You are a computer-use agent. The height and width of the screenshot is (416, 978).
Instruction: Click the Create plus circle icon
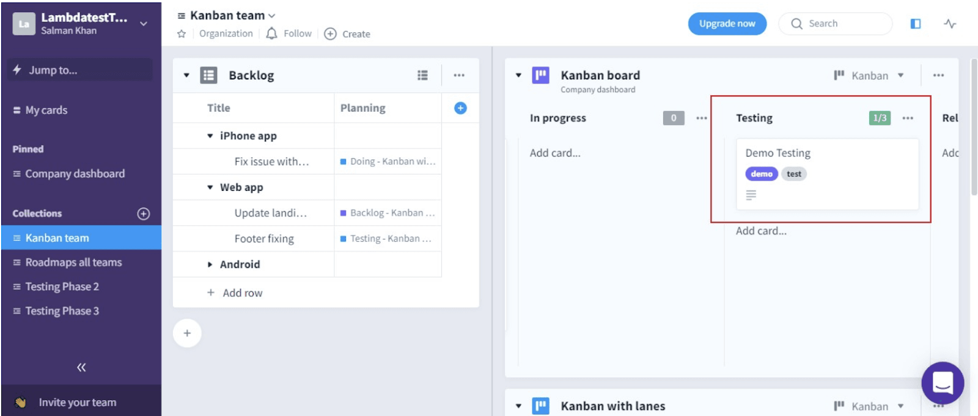pyautogui.click(x=330, y=34)
